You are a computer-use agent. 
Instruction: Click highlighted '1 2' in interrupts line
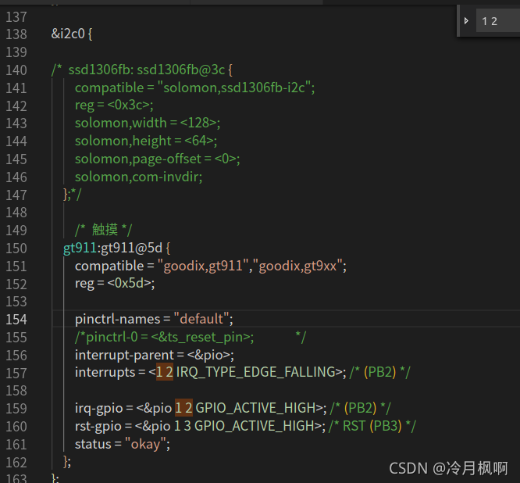click(165, 372)
